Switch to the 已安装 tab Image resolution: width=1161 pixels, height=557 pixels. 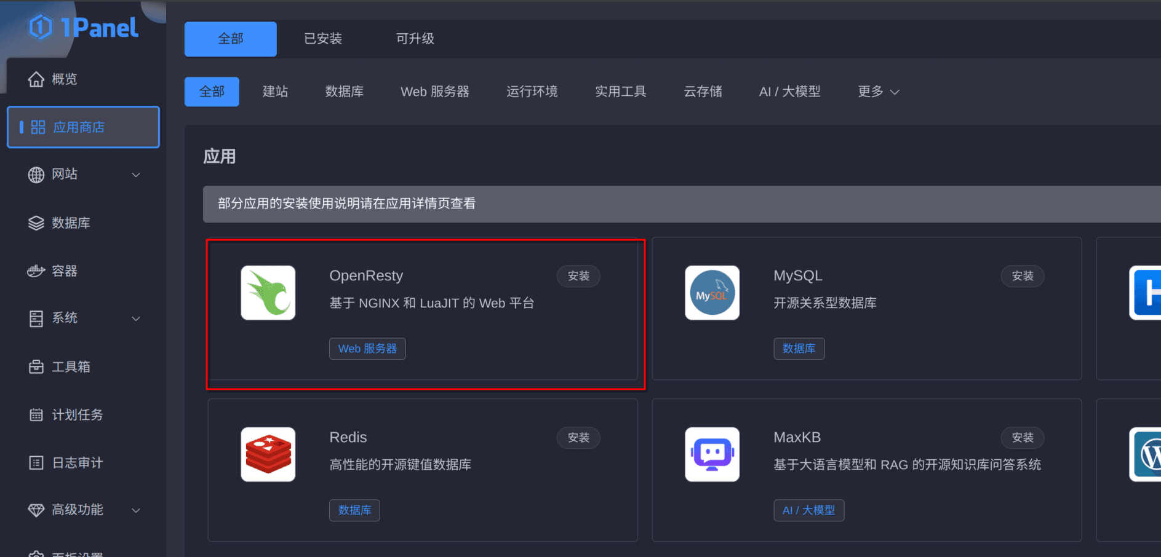pos(323,39)
